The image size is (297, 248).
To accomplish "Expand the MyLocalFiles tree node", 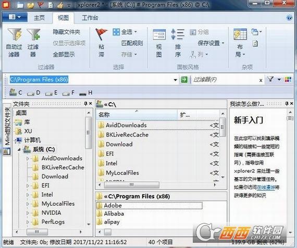I will 28,204.
